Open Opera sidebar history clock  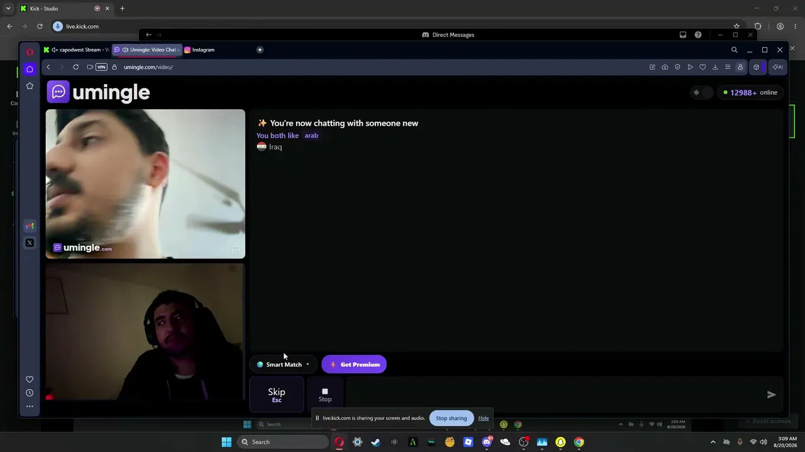tap(30, 393)
